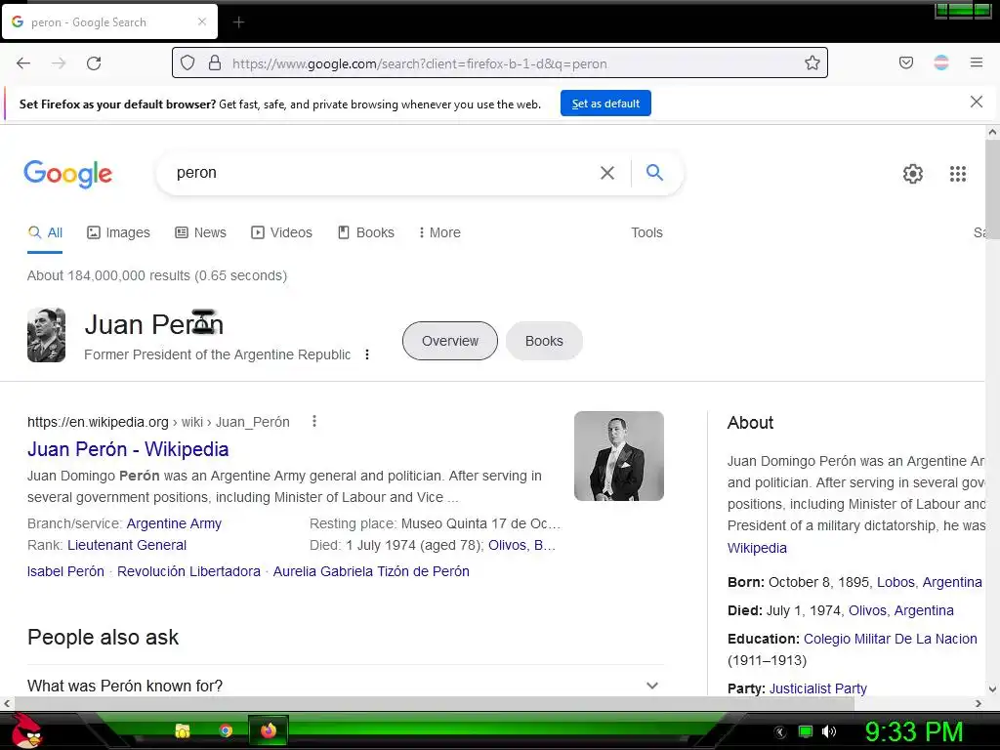Viewport: 1000px width, 750px height.
Task: Click the Google search input field
Action: coord(383,173)
